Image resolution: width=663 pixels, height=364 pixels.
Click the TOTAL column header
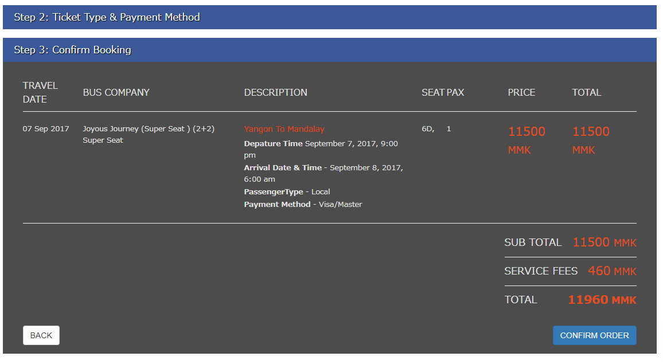(586, 92)
